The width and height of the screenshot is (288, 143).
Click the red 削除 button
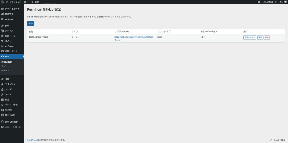(267, 37)
